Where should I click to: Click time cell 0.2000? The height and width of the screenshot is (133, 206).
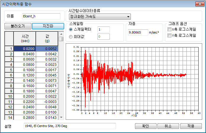pos(25,97)
